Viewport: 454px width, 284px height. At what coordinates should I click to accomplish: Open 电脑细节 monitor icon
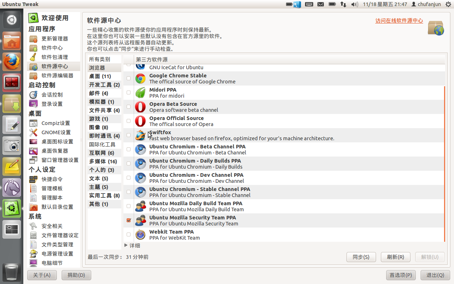(33, 263)
